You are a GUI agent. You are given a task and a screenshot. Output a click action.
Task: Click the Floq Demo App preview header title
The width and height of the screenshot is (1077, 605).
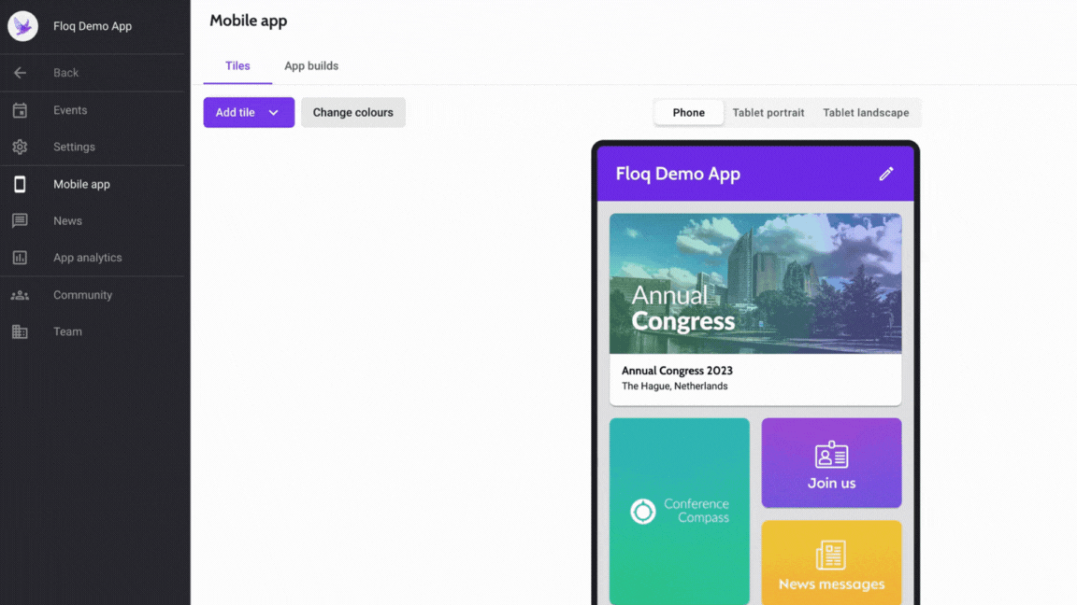pos(678,174)
